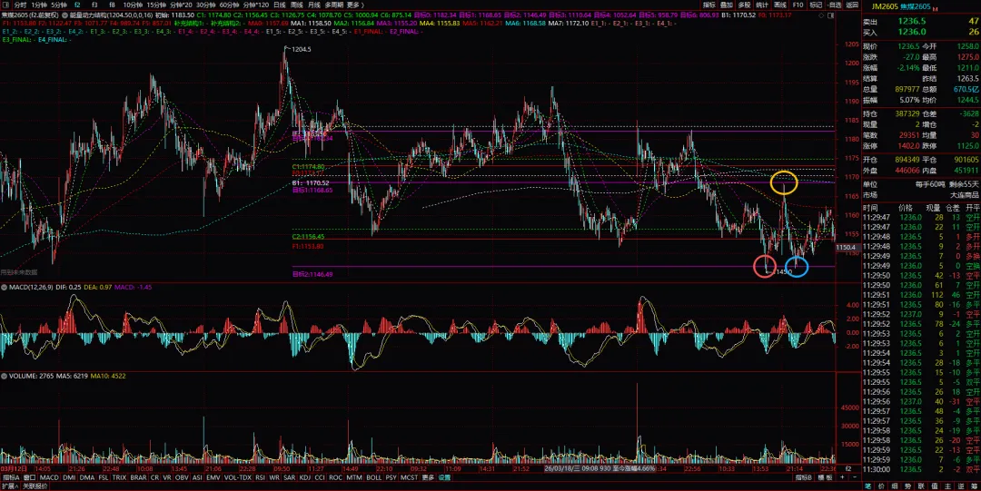Click the round icon beside the VOLUME title

(4, 377)
